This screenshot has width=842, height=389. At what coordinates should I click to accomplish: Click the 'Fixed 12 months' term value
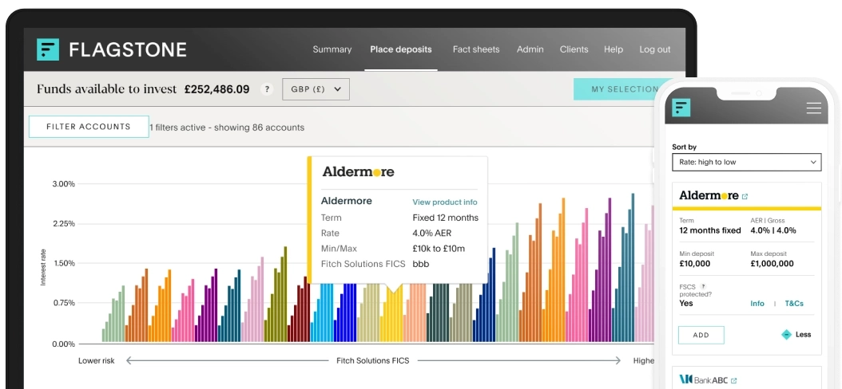445,218
